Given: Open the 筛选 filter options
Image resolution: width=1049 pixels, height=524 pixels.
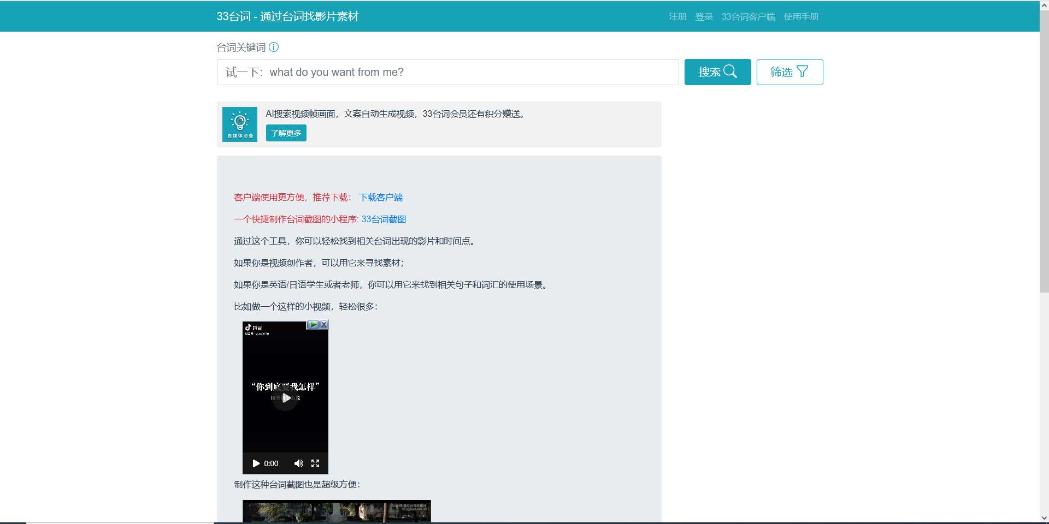Looking at the screenshot, I should click(789, 72).
